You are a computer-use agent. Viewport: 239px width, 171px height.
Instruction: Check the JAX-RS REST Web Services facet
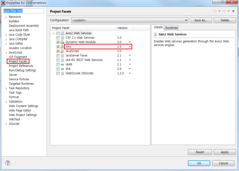click(x=58, y=60)
